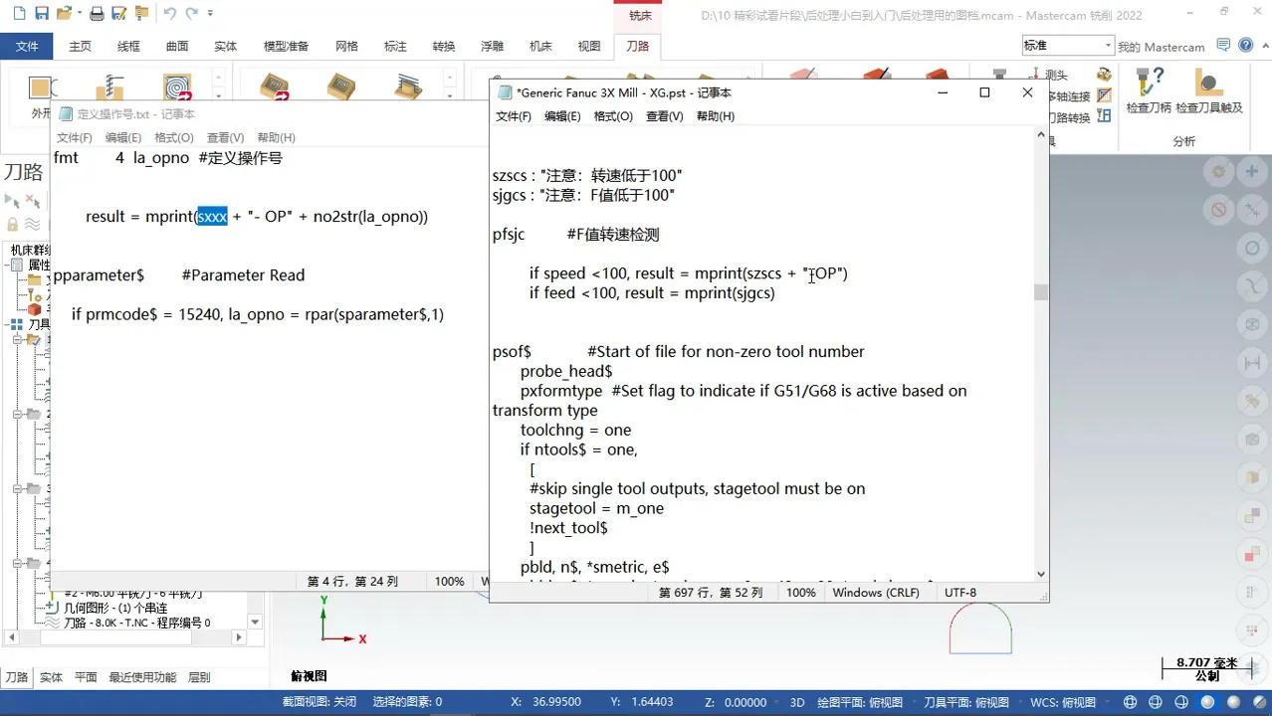Switch to the 层别 panel tab

pos(197,676)
